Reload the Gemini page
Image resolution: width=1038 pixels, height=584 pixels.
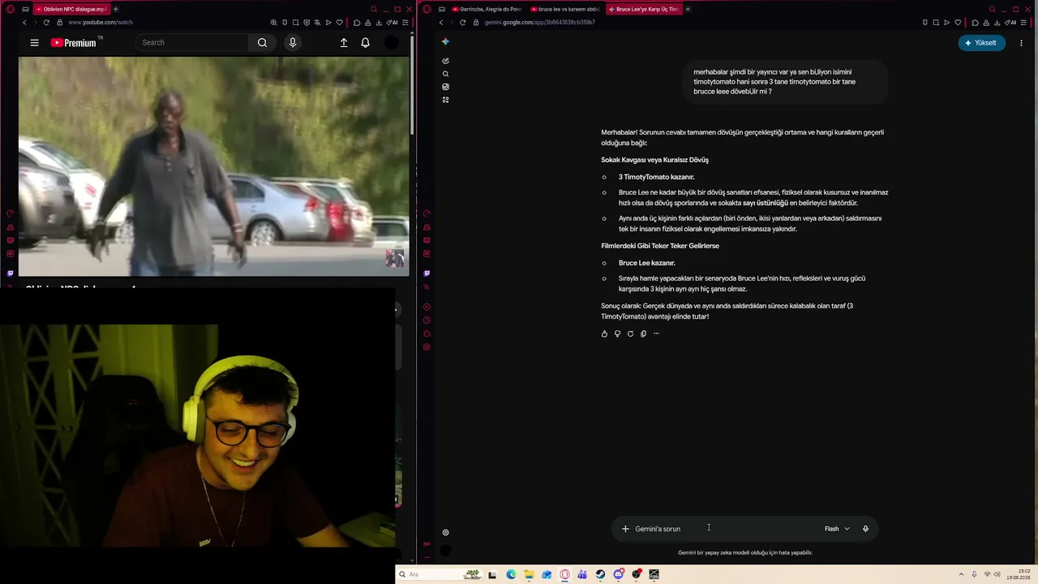coord(463,23)
